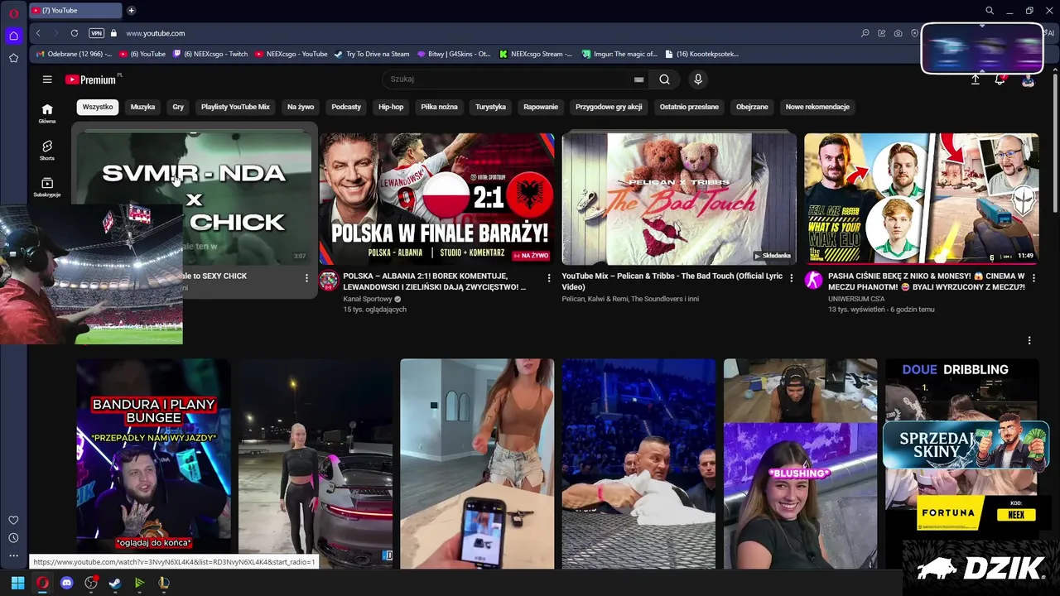
Task: Open options menu for SEXY CHICK video
Action: 306,278
